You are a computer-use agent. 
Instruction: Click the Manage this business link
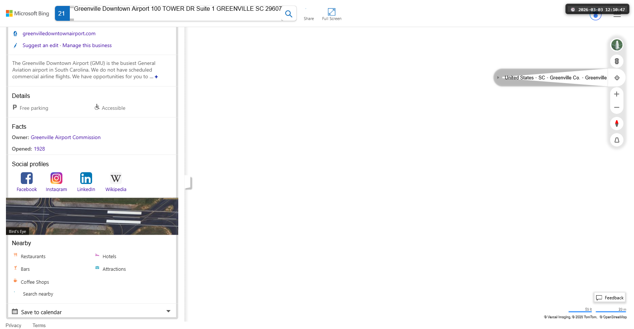[x=87, y=45]
